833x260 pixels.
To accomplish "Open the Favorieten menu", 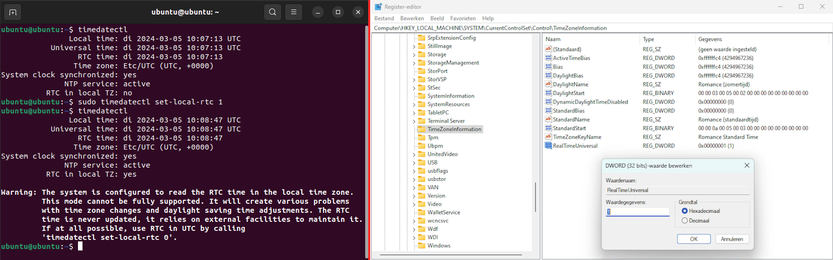I will coord(463,18).
